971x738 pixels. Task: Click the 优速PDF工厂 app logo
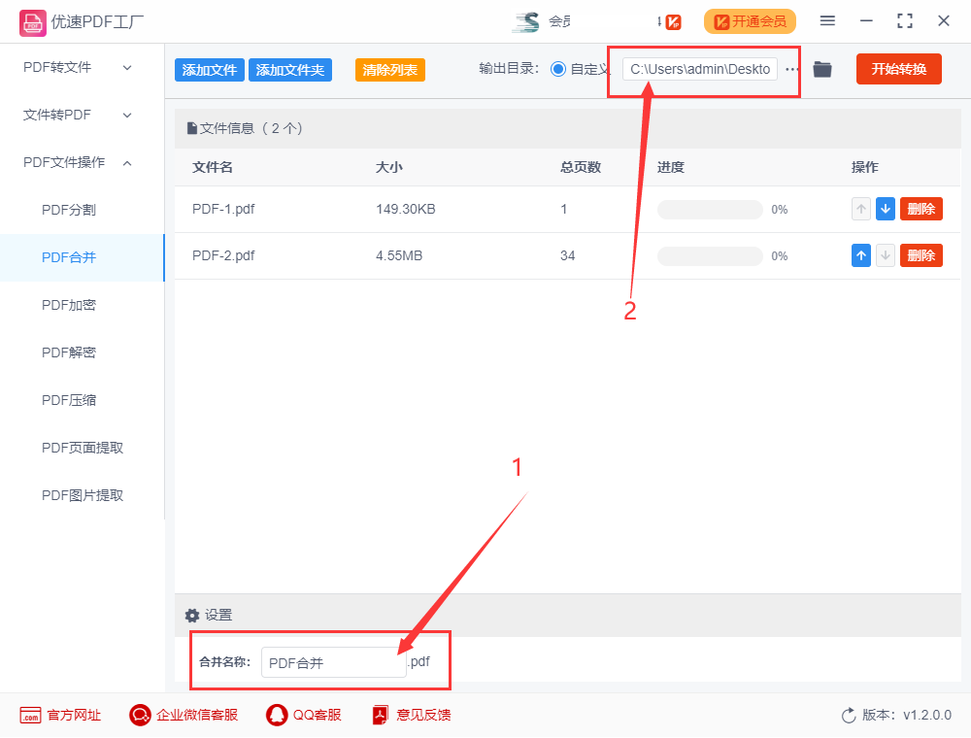click(x=34, y=20)
